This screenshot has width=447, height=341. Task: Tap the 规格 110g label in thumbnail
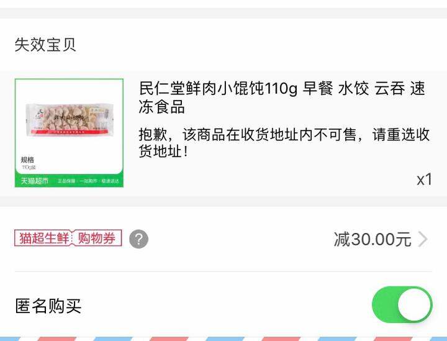28,163
